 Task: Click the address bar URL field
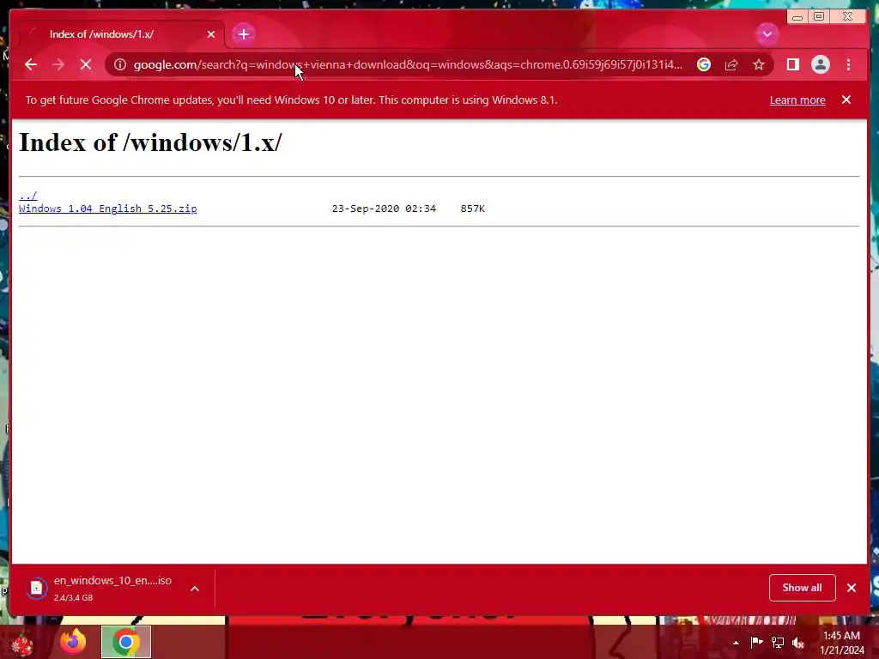(408, 64)
